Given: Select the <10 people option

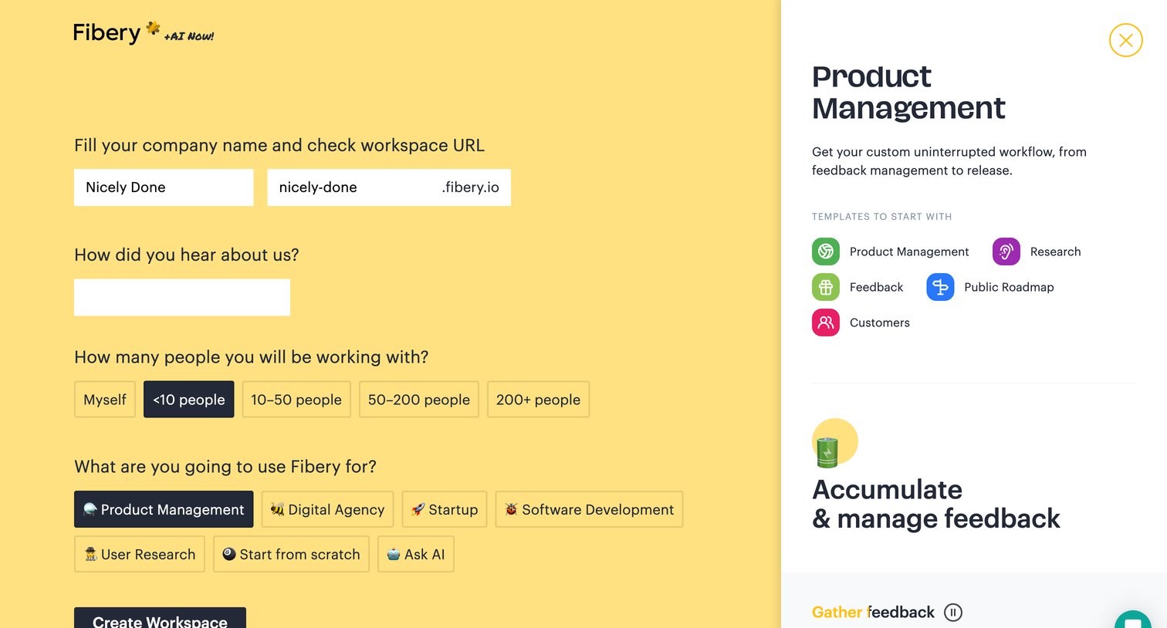Looking at the screenshot, I should pyautogui.click(x=189, y=400).
